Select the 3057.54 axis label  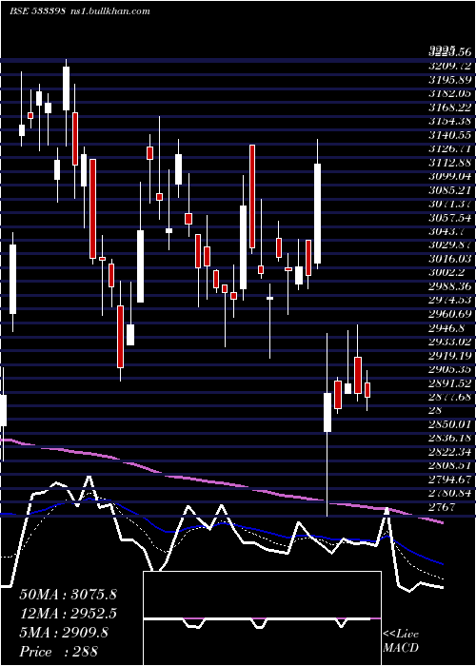point(449,218)
